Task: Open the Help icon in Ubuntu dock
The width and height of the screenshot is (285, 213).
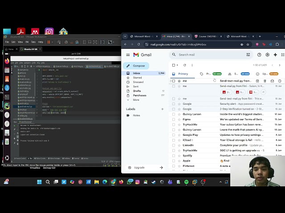Action: [7, 88]
